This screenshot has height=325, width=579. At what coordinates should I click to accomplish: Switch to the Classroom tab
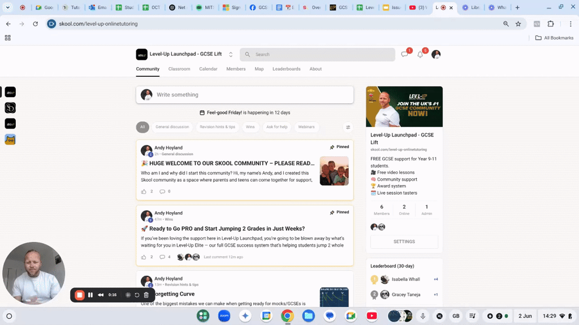tap(179, 69)
